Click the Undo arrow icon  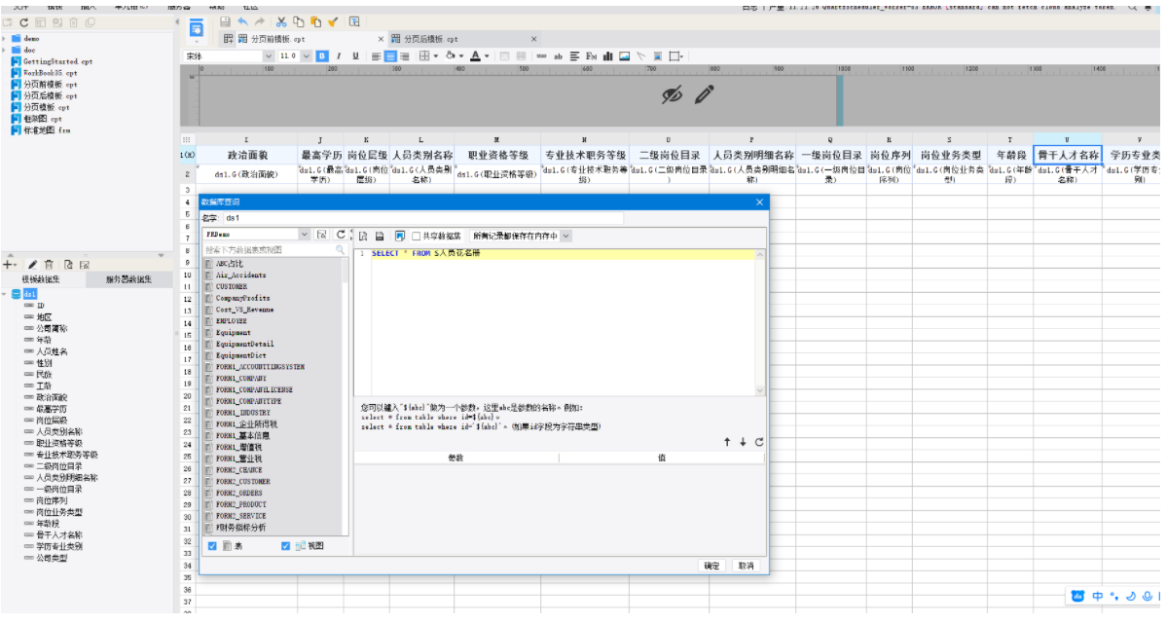point(242,22)
